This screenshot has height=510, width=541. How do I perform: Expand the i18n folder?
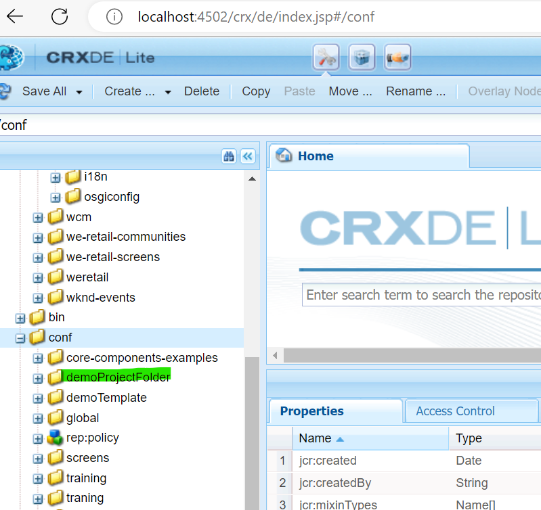[x=56, y=178]
